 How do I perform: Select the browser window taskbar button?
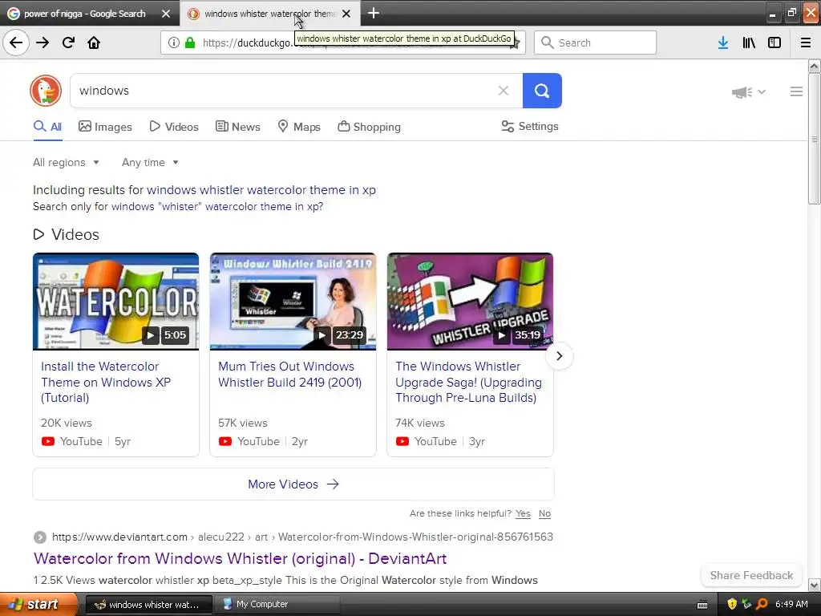point(148,604)
